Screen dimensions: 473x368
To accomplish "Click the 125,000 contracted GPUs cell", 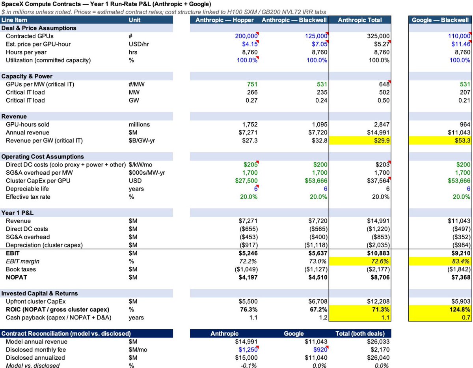I will point(316,36).
